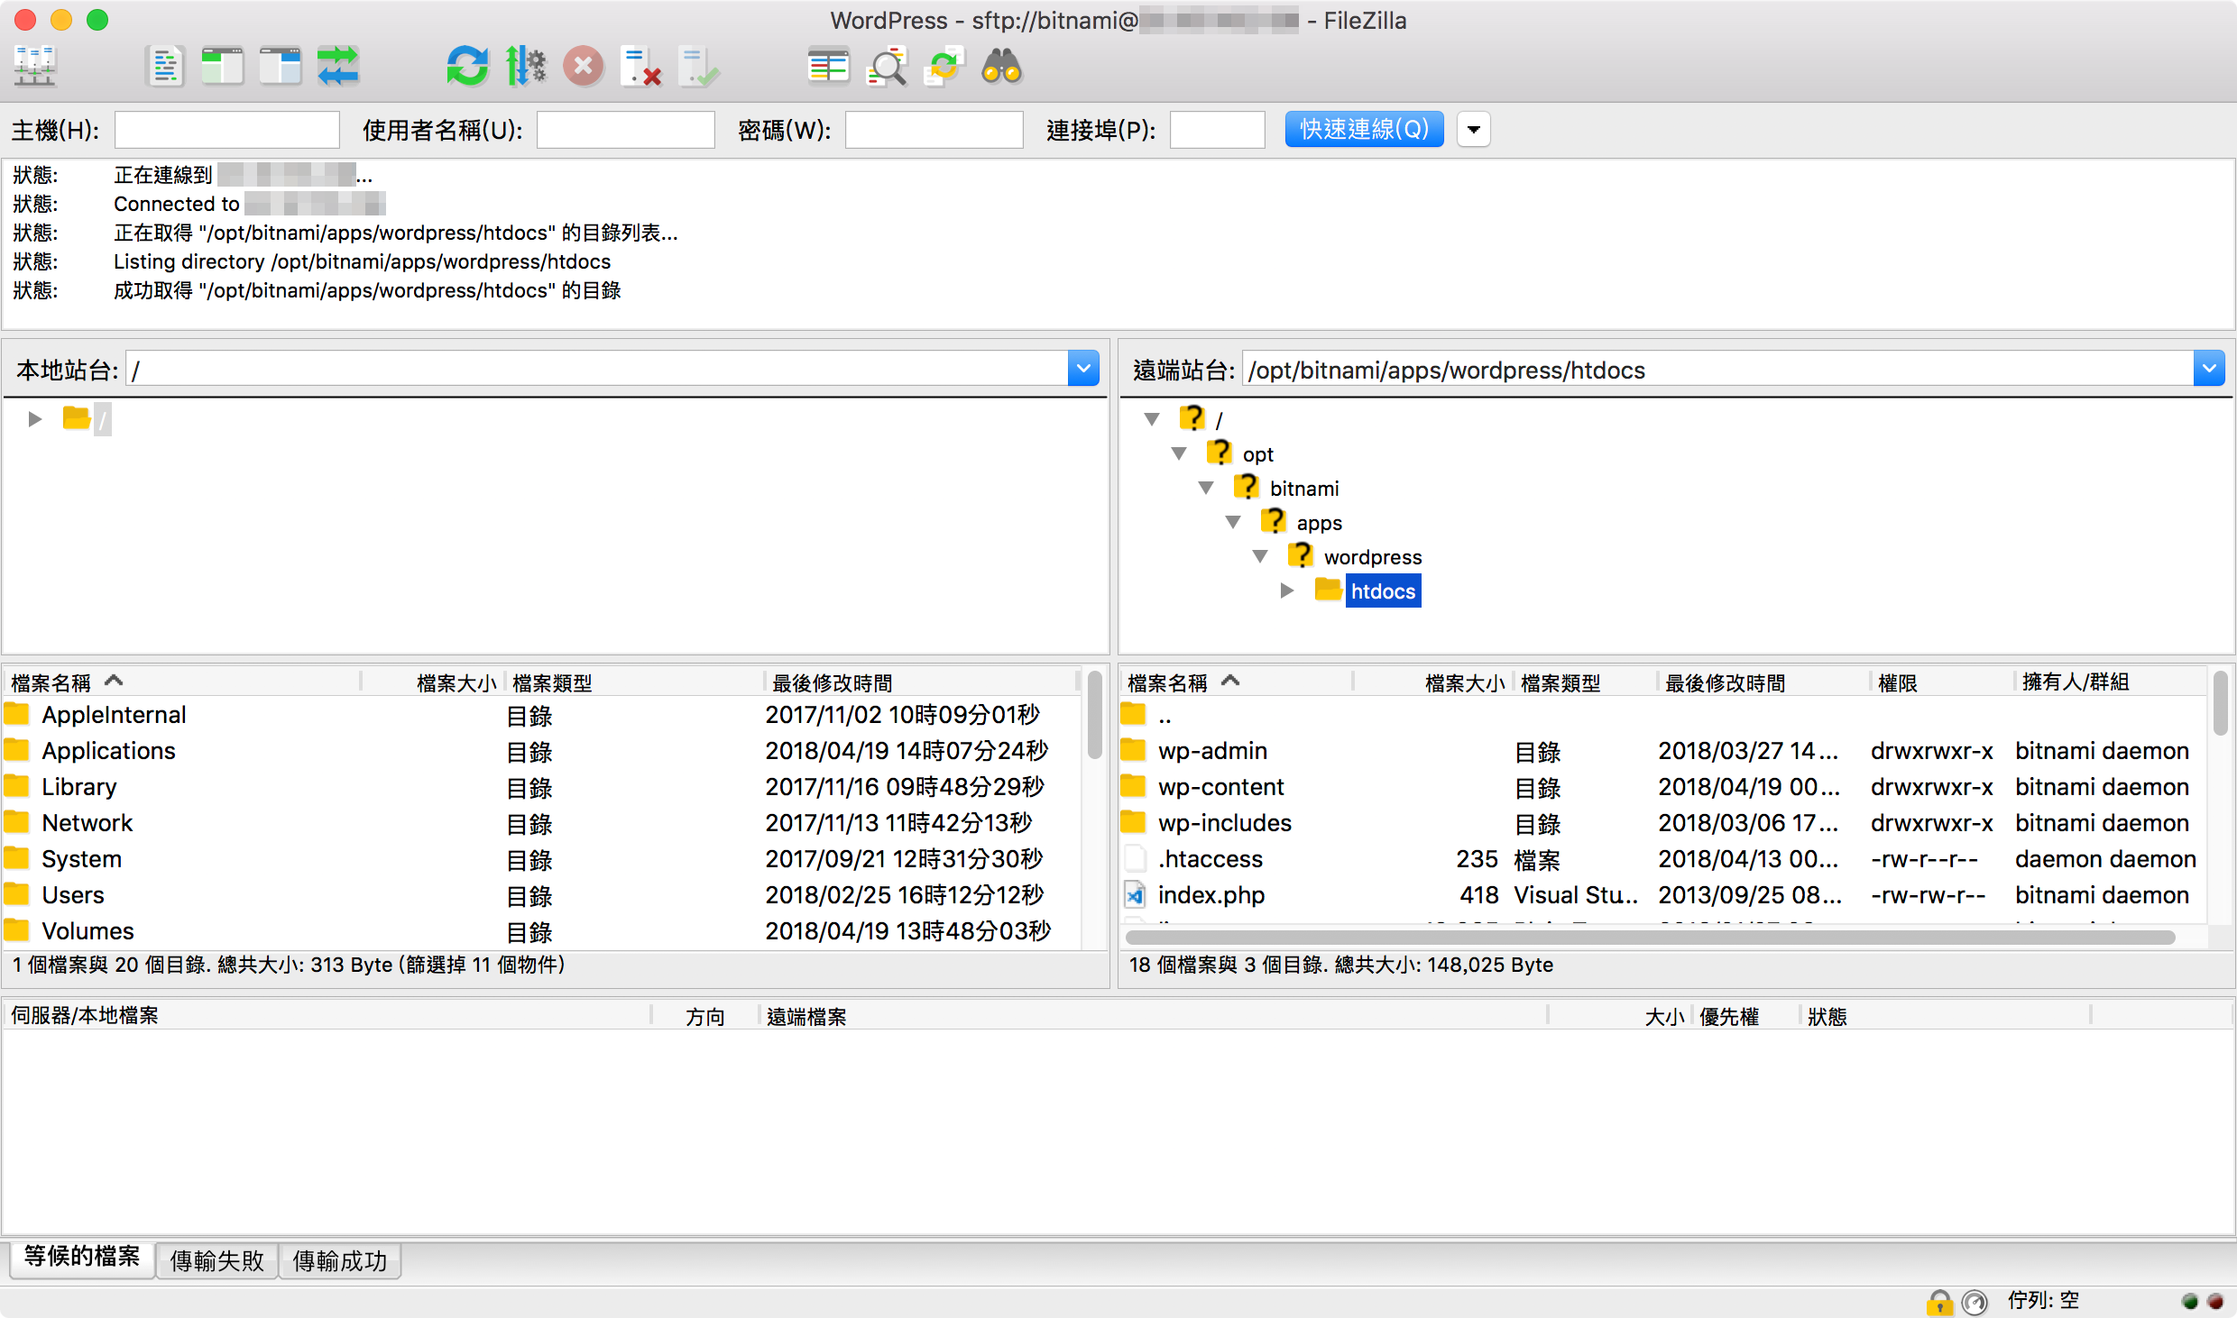Open the remote site path dropdown
This screenshot has width=2237, height=1318.
tap(2210, 368)
